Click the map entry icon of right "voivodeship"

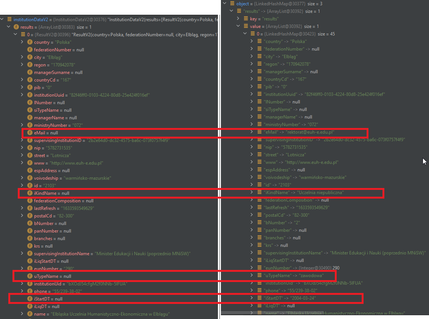[260, 177]
